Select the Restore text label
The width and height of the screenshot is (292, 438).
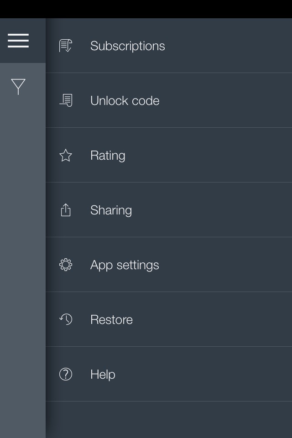pos(111,319)
